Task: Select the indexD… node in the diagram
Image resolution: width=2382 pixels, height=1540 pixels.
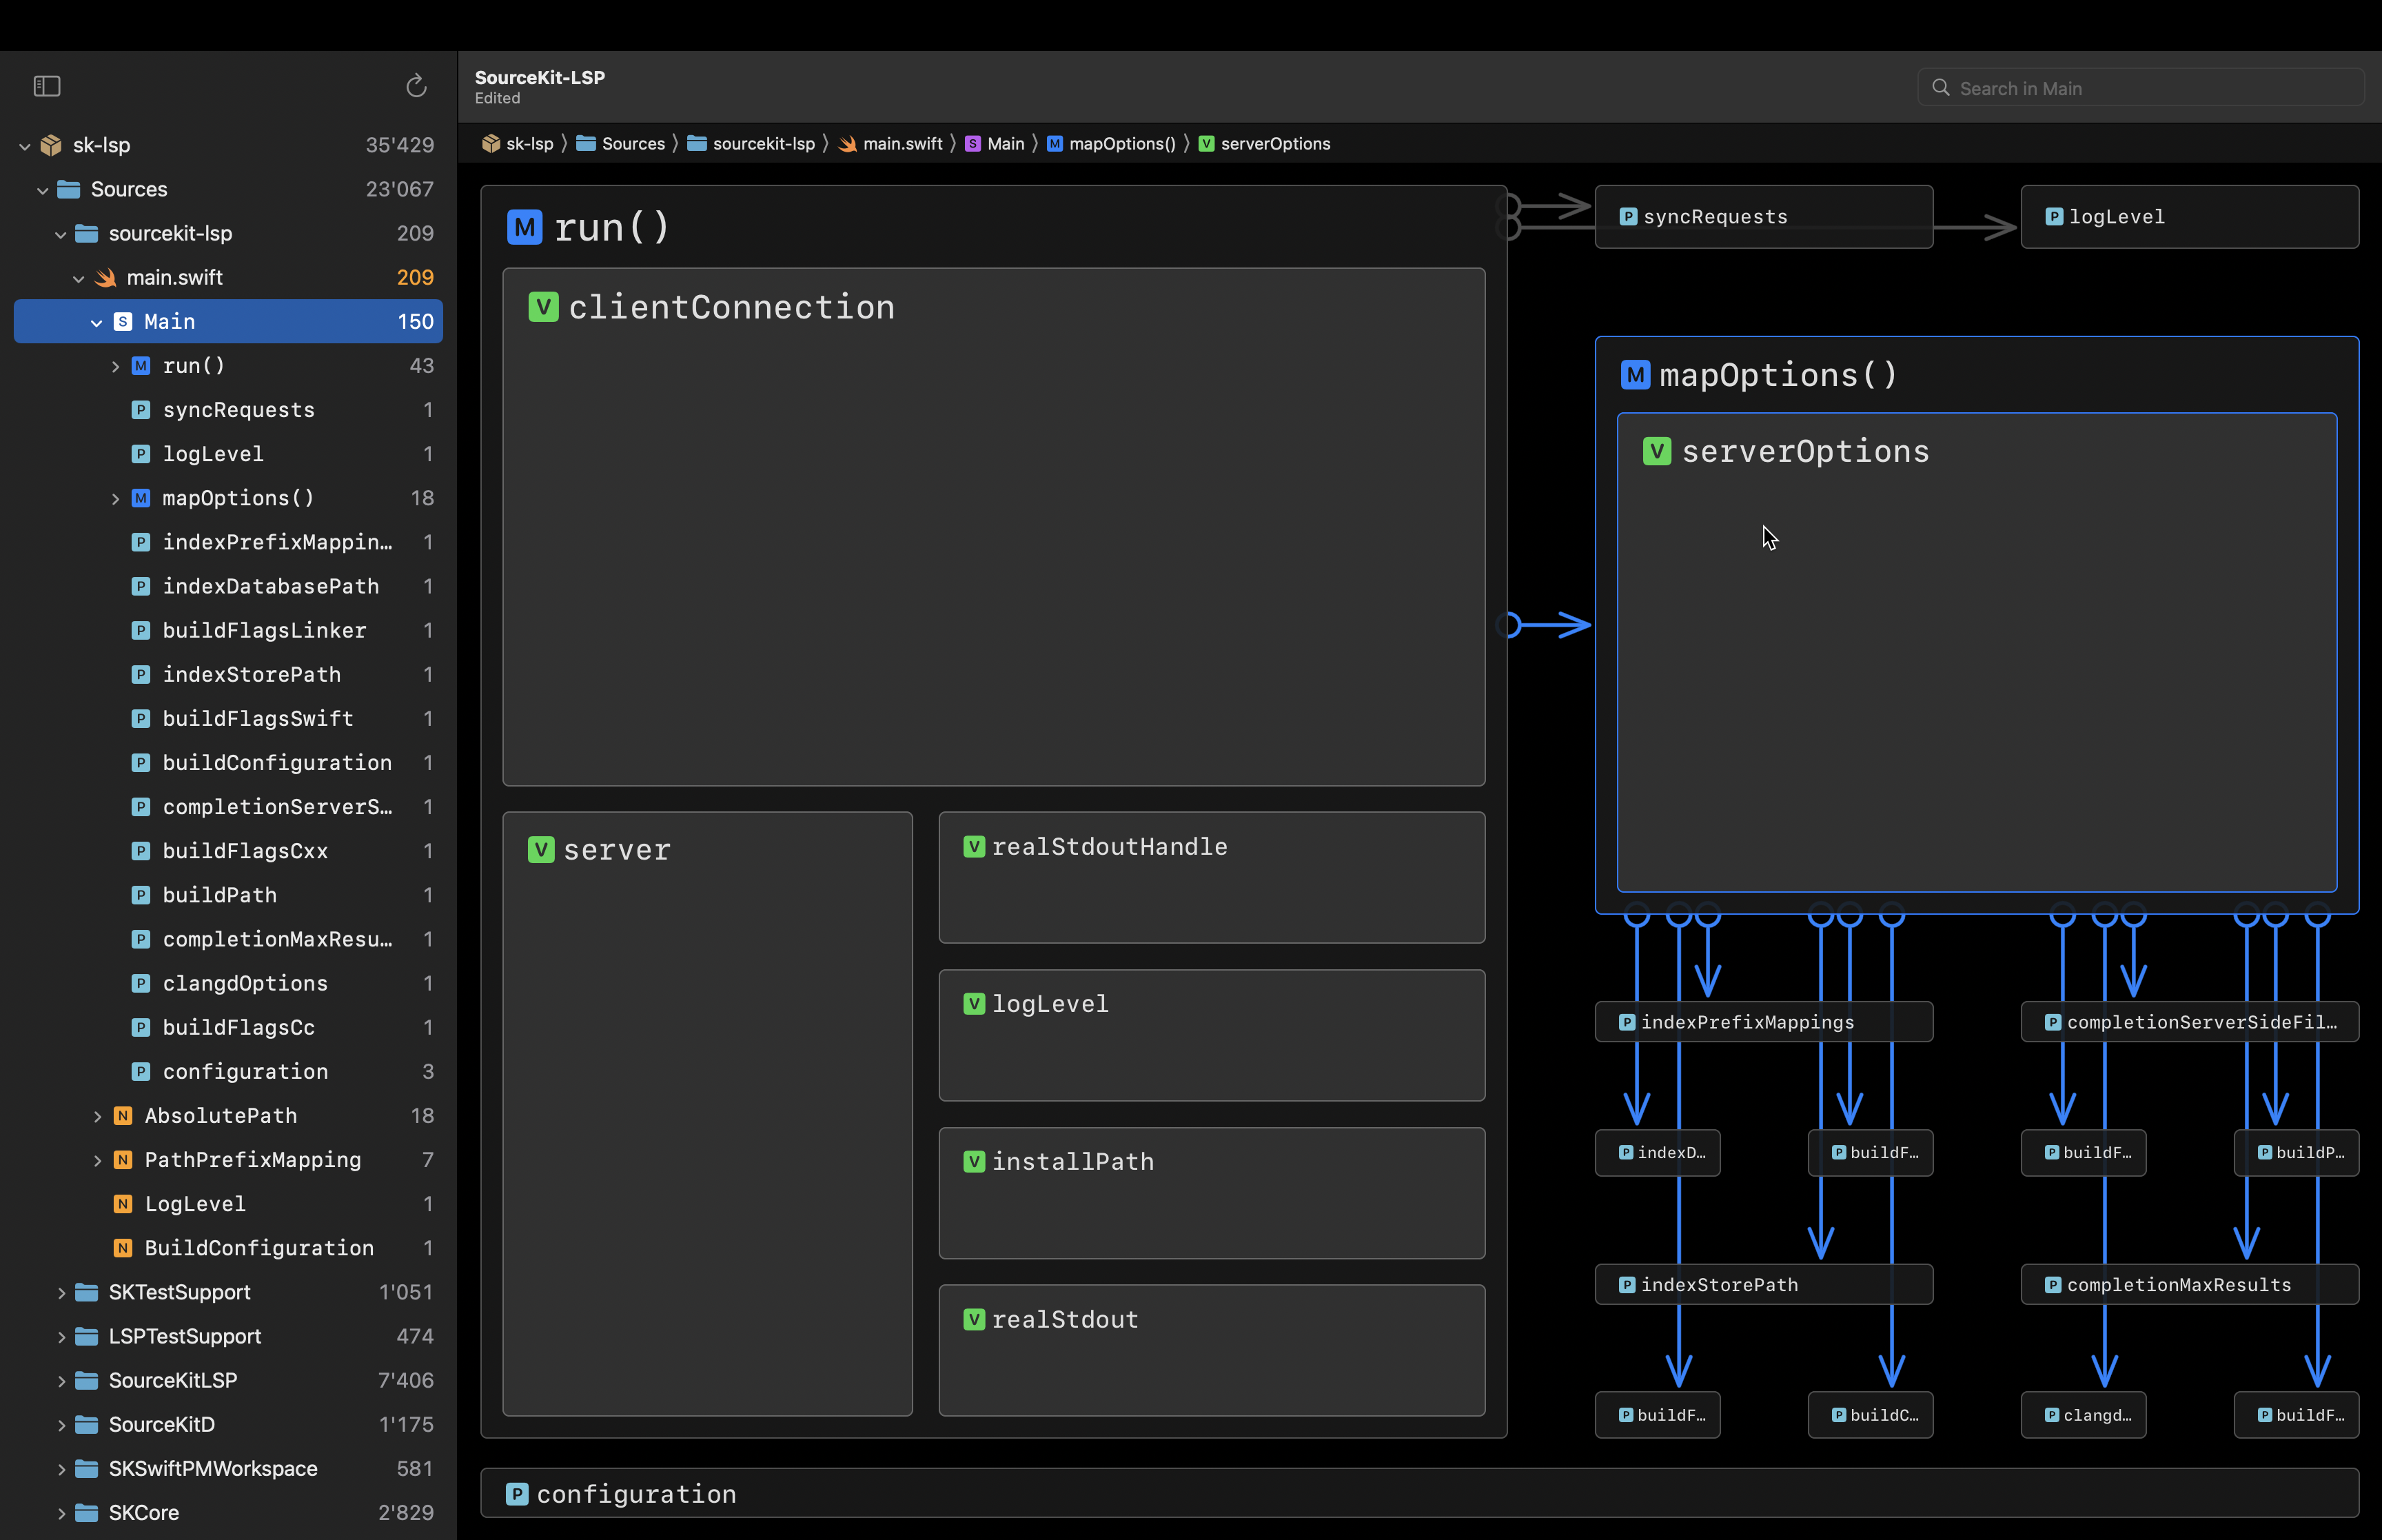Action: tap(1658, 1153)
